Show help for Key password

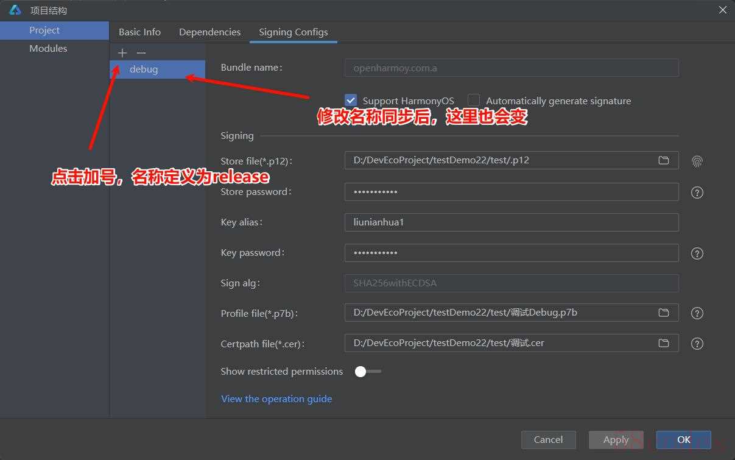pos(697,253)
